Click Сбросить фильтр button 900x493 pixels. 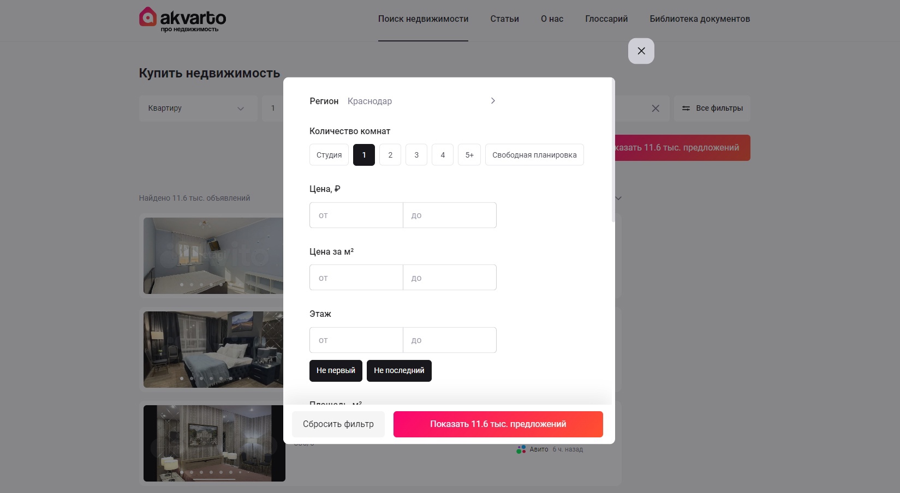(x=338, y=424)
